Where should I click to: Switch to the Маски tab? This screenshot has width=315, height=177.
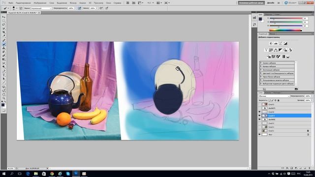tap(272, 34)
